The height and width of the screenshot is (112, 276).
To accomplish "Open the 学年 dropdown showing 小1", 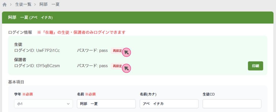I will (43, 104).
